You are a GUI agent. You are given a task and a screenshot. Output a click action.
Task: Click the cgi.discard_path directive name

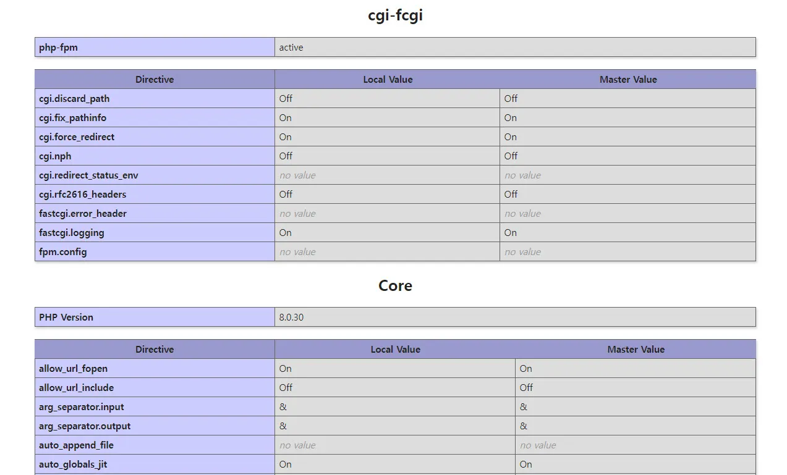tap(74, 99)
